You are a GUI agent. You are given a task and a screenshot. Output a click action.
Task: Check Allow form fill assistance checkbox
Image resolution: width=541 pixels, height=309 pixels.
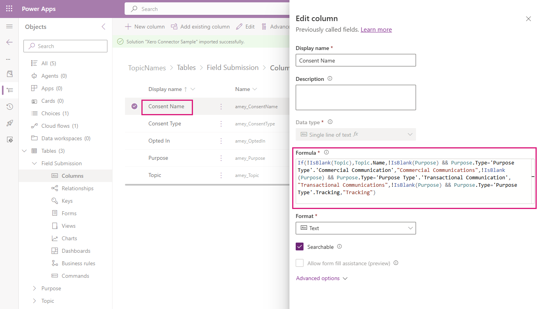click(300, 263)
